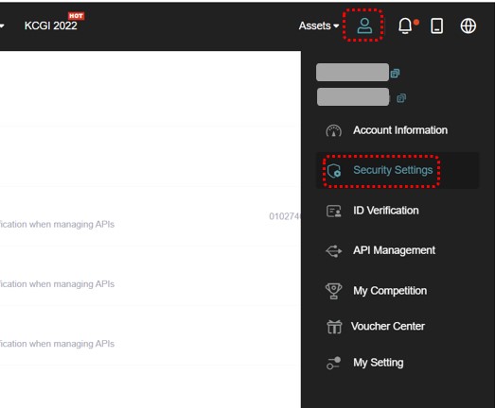The height and width of the screenshot is (408, 495).
Task: Click the My Setting sliders icon
Action: [334, 363]
